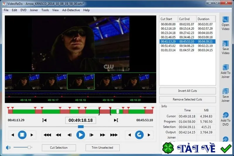Screen dimensions: 234x156
Task: Click the Cut Selection button
Action: point(59,148)
